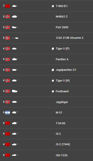Click the tank silhouette in the M48A2 C row
Image resolution: width=93 pixels, height=161 pixels.
(15, 16)
